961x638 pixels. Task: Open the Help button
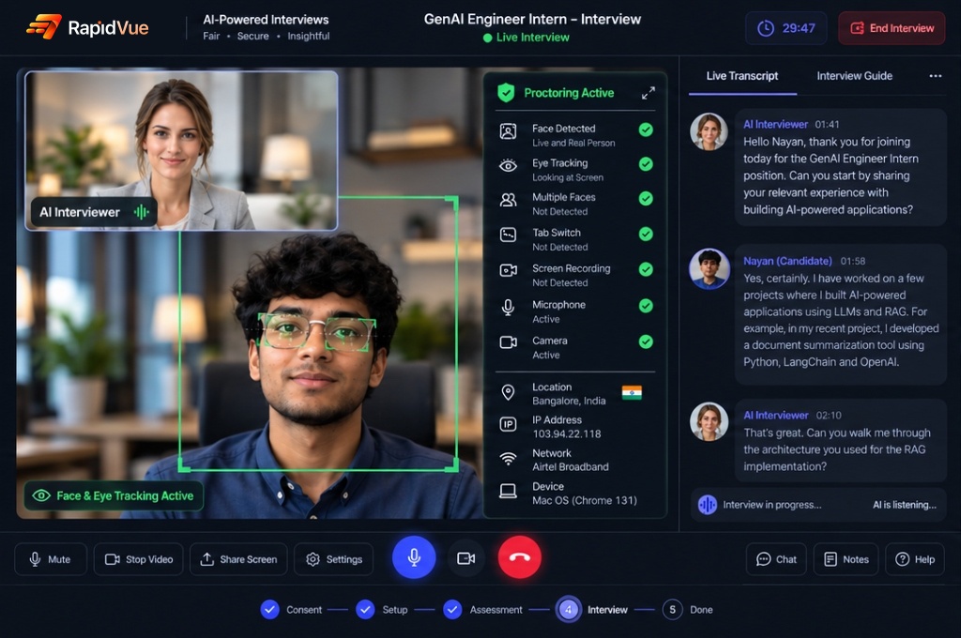pos(915,559)
